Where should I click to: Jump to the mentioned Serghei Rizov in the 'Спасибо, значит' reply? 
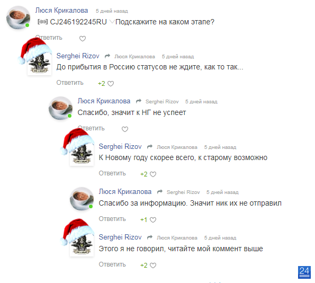162,102
